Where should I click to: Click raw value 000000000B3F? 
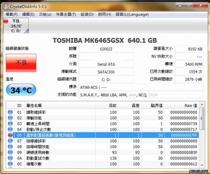tap(184, 152)
